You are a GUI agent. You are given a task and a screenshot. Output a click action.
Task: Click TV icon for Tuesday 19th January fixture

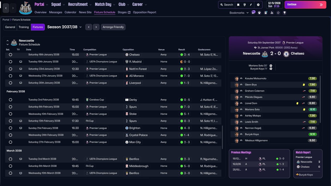click(21, 62)
